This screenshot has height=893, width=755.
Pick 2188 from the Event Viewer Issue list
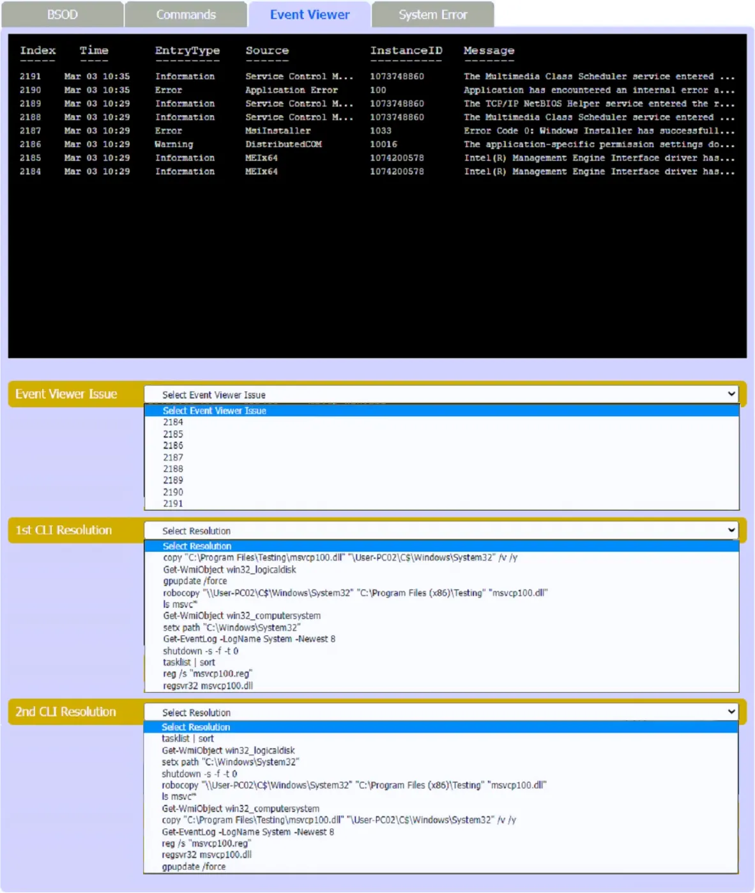pos(441,469)
